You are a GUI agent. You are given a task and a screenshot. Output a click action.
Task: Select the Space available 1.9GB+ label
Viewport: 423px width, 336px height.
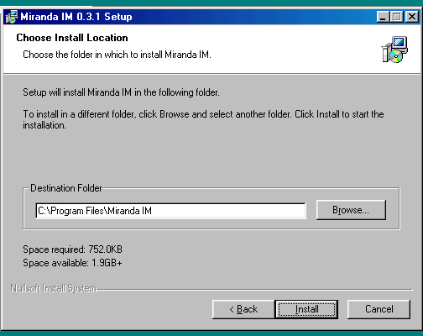[72, 263]
